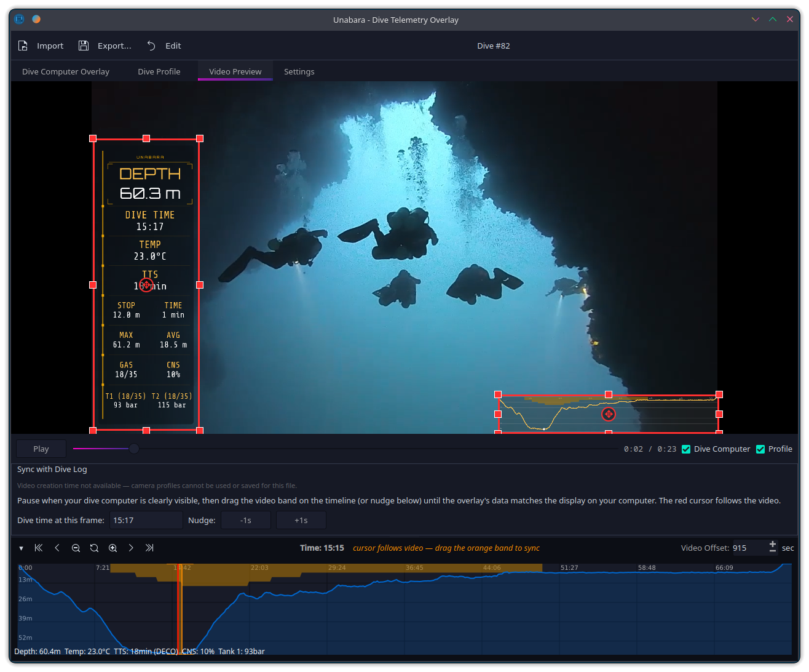Click the app icon in title bar
Screen dimensions: 809x672
tap(19, 19)
